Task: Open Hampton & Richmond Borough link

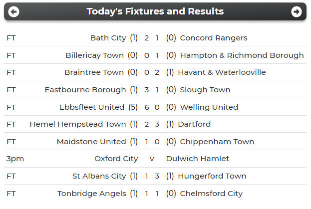Action: [x=242, y=55]
